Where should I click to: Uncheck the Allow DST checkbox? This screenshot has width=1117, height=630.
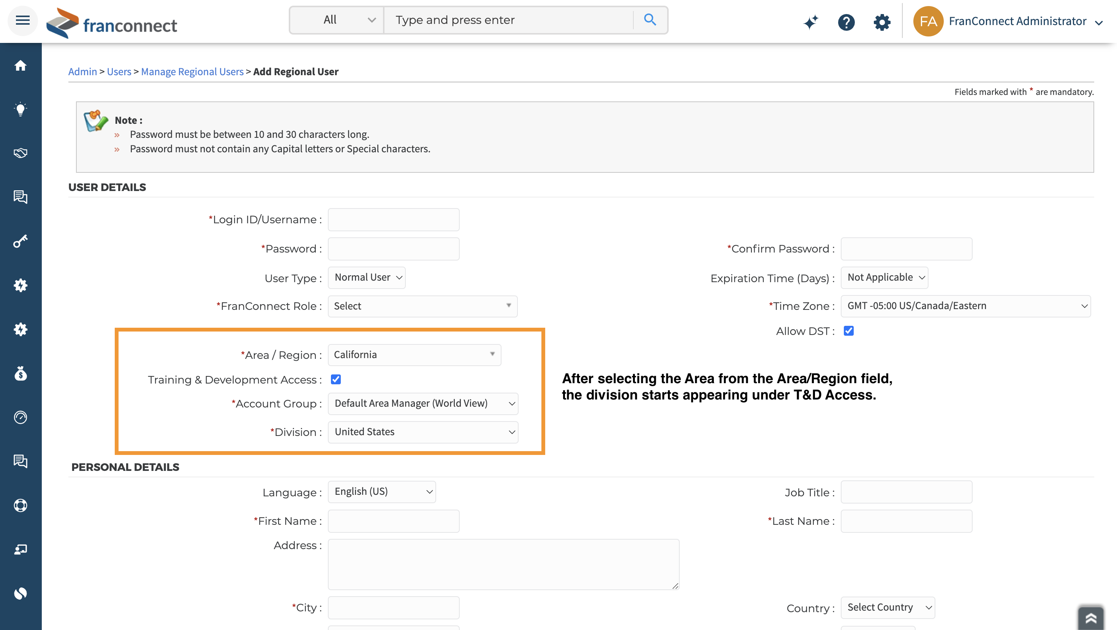[849, 331]
